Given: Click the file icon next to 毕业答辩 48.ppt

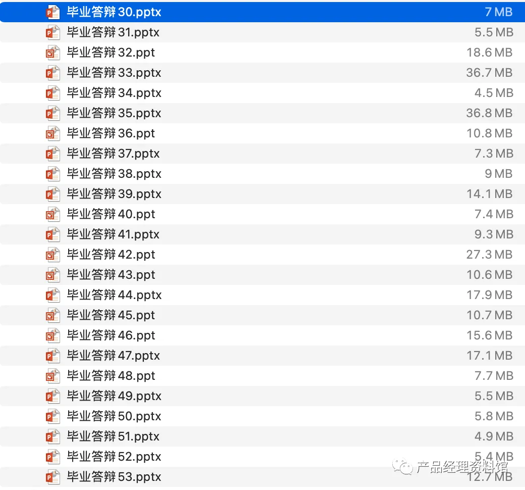Looking at the screenshot, I should [x=53, y=376].
